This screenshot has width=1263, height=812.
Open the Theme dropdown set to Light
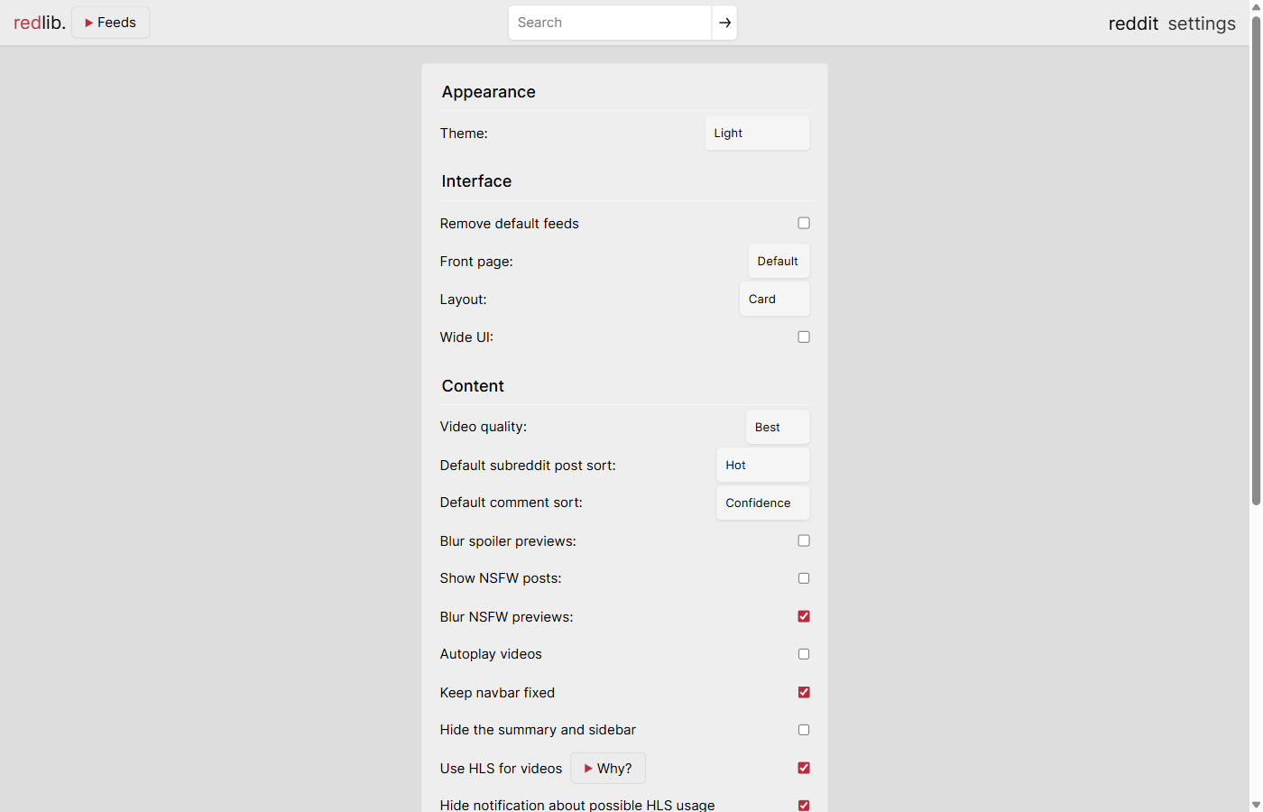(757, 134)
